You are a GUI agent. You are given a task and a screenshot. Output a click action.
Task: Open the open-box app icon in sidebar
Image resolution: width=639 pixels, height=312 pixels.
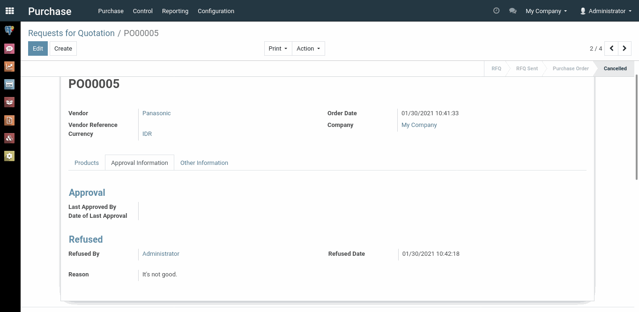[9, 102]
